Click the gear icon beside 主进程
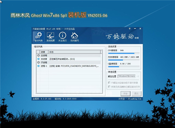 click(x=38, y=56)
